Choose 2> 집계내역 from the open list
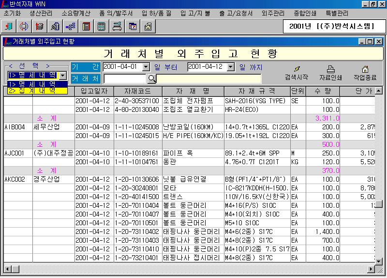Viewport: 387px width, 278px height. tap(32, 90)
